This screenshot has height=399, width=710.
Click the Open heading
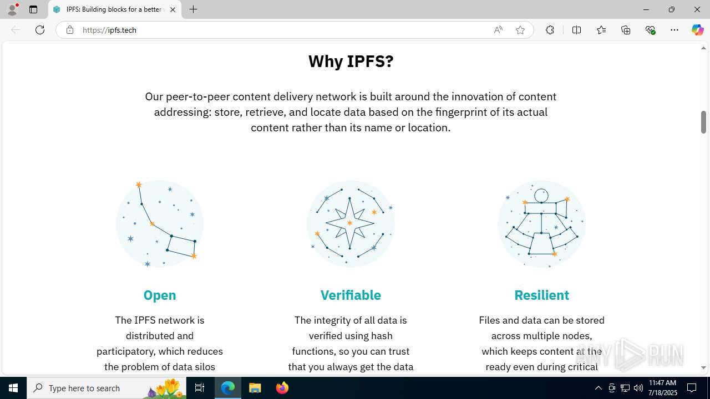(160, 295)
